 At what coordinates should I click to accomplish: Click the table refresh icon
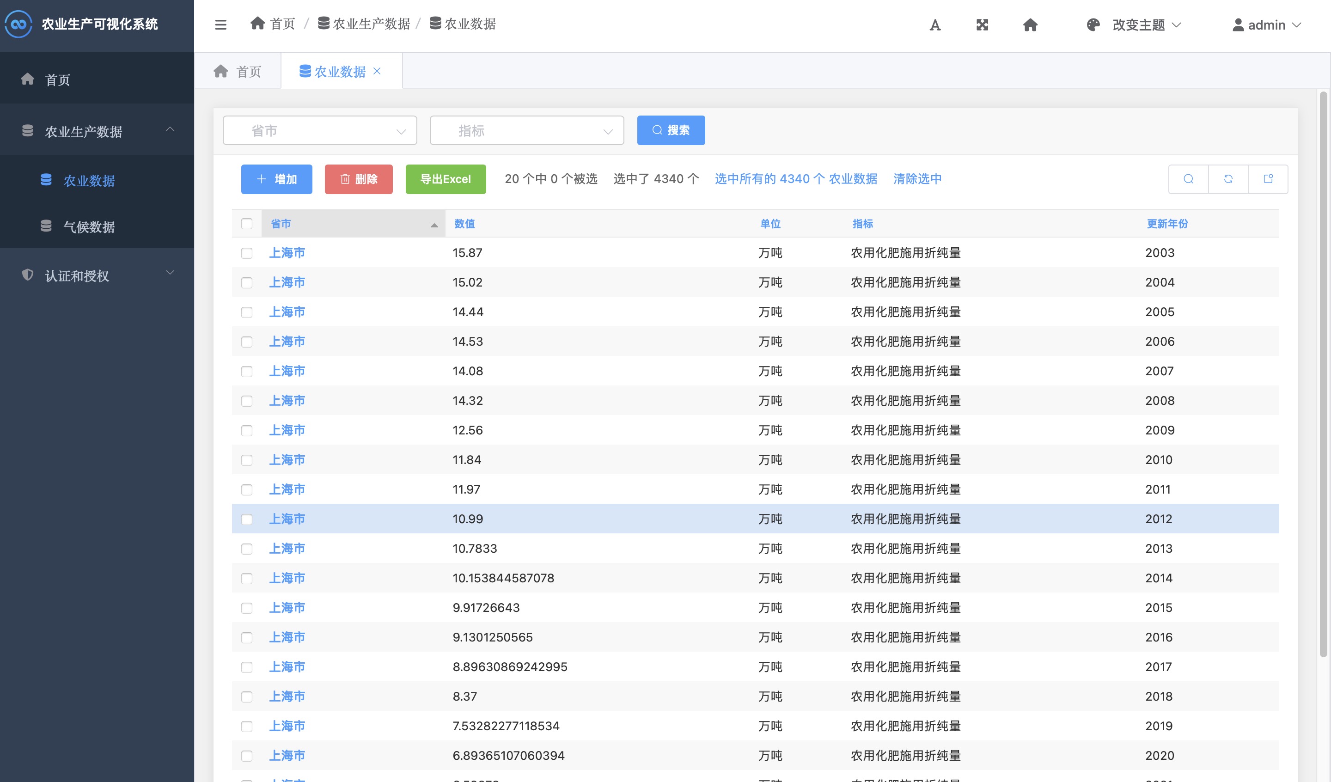point(1228,179)
